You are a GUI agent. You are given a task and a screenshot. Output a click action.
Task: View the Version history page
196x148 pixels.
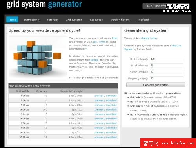(x=120, y=20)
